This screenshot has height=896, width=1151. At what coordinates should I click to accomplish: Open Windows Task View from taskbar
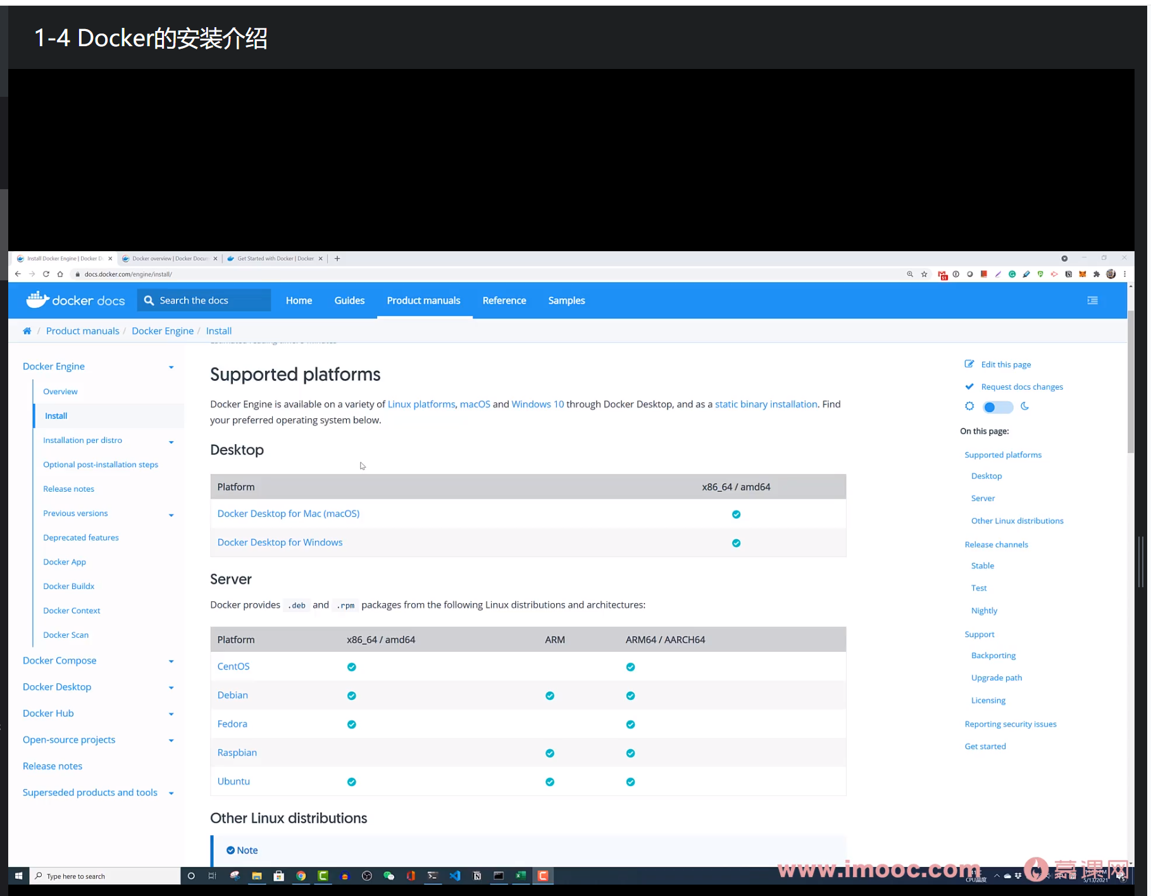(x=213, y=876)
